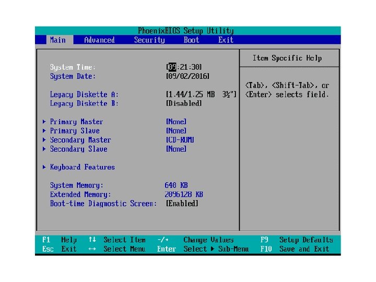Click the Esc Exit key hint
Image resolution: width=376 pixels, height=282 pixels.
60,249
